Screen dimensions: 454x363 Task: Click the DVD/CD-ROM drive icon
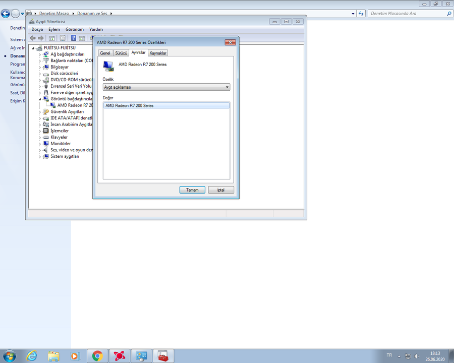[x=46, y=80]
